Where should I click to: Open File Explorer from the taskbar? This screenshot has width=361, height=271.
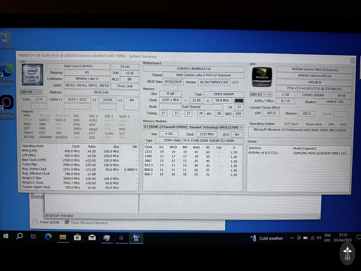coord(63,237)
